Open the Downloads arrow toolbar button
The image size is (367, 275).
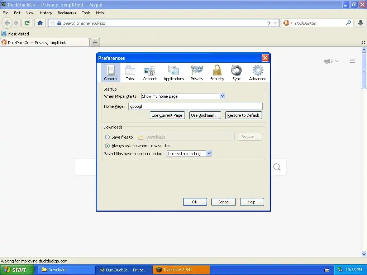pyautogui.click(x=361, y=23)
